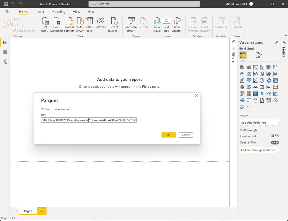
Task: Select the slicer visual
Action: click(x=242, y=93)
